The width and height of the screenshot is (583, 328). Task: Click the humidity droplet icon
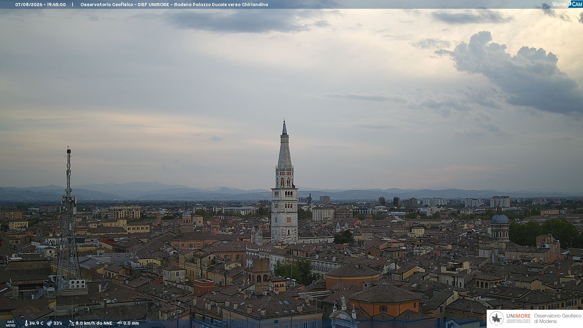pos(49,323)
